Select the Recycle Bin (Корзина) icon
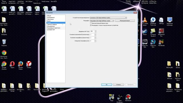 coord(4,42)
